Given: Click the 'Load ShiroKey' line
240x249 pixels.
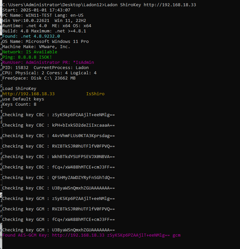Looking at the screenshot, I should tap(19, 89).
